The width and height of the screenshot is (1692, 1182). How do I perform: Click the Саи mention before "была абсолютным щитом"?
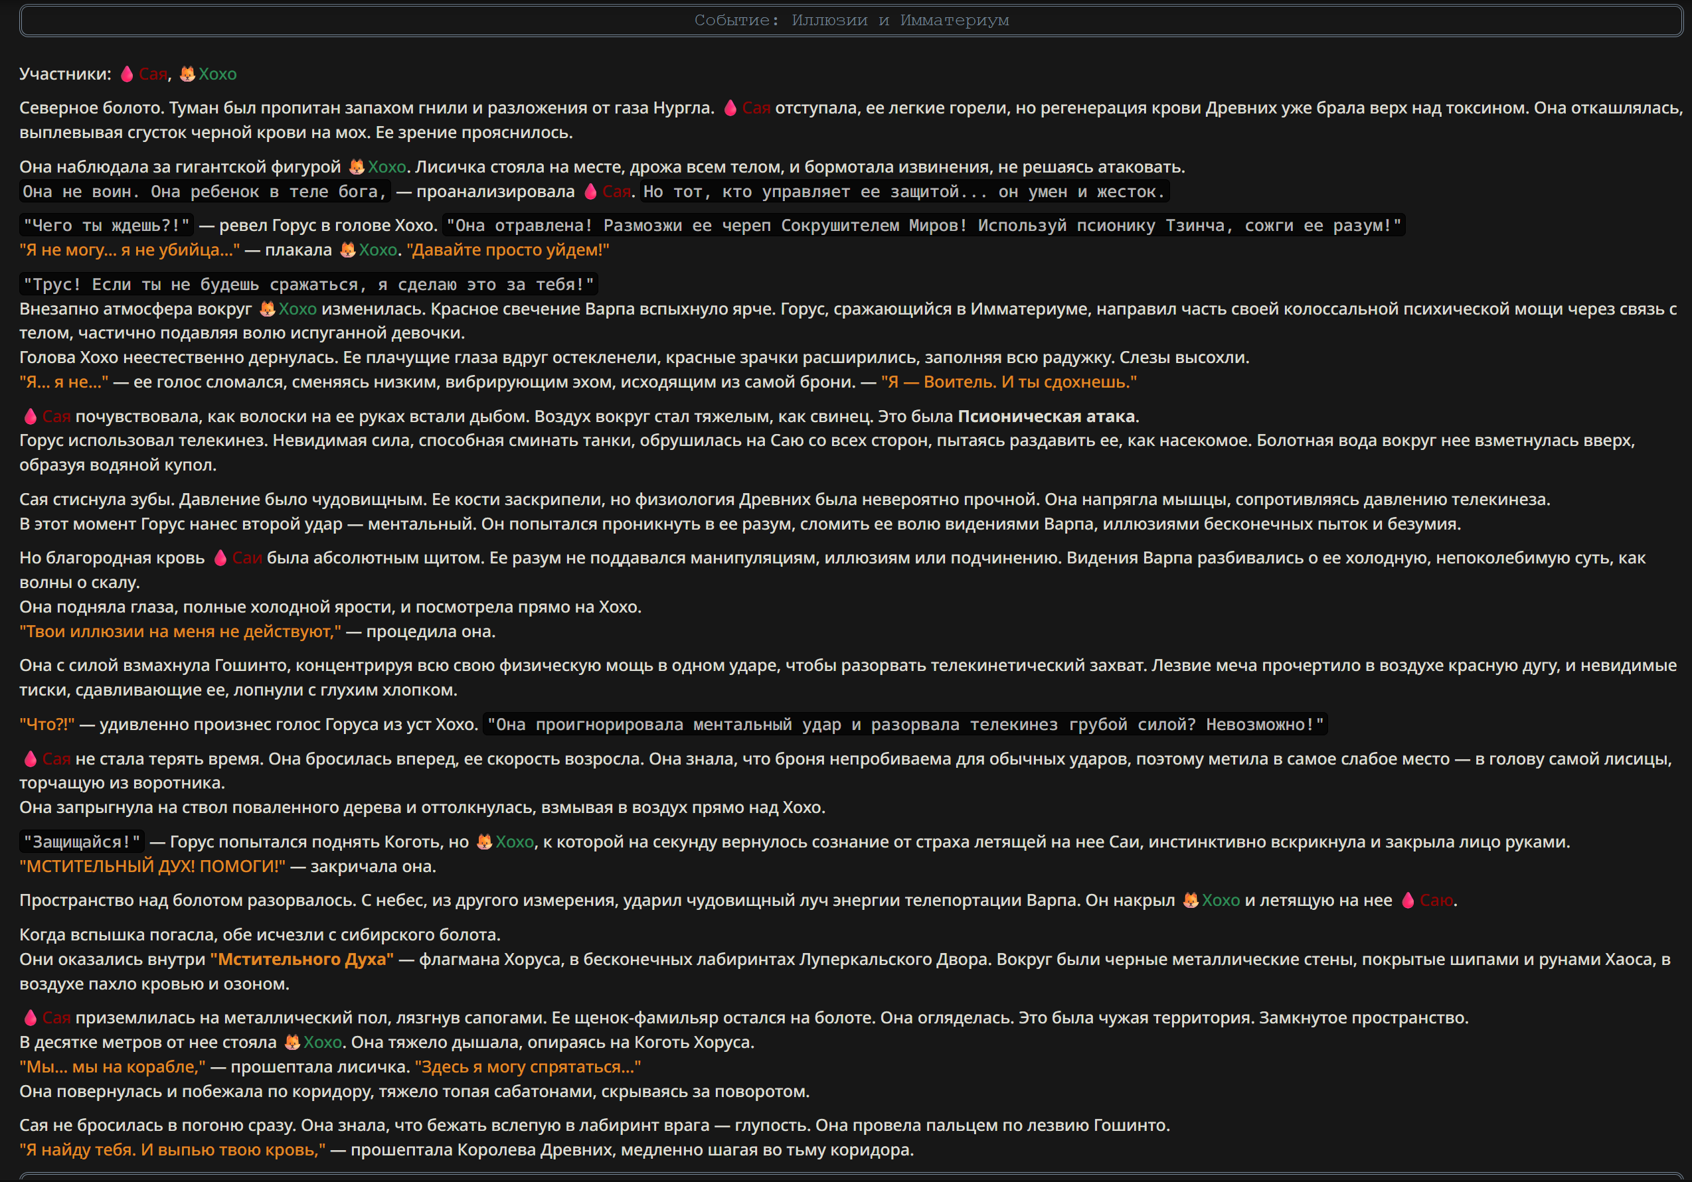pos(247,557)
